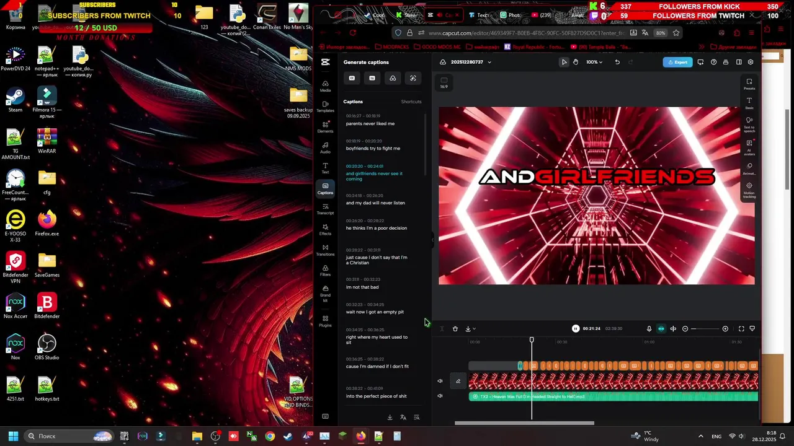
Task: Open the layout panels switcher
Action: tap(739, 62)
